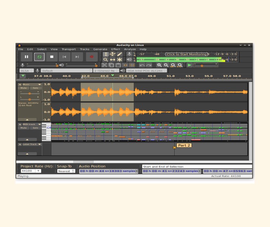Mute the MIDI track

(x=24, y=128)
